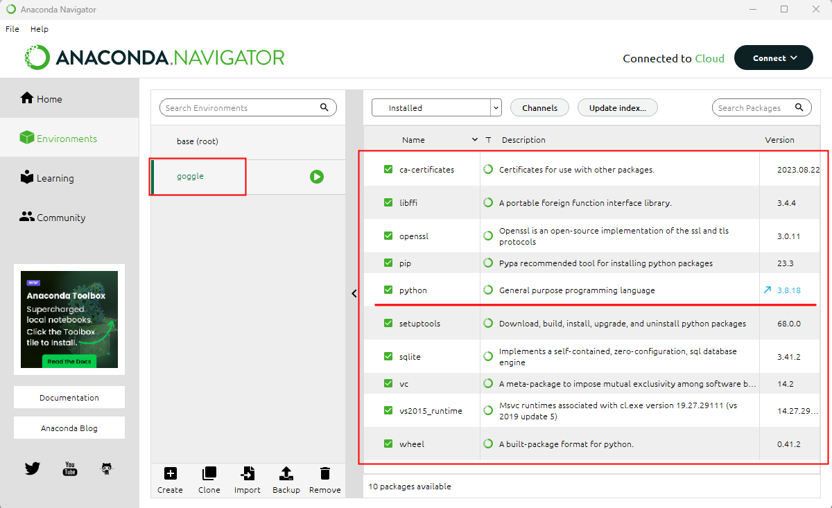This screenshot has height=508, width=832.
Task: Go to the Learning tab
Action: (69, 178)
